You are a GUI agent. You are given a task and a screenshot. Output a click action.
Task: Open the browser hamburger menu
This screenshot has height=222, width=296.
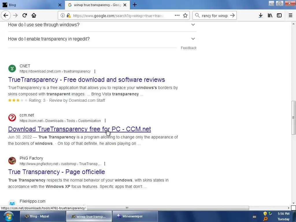pyautogui.click(x=291, y=16)
